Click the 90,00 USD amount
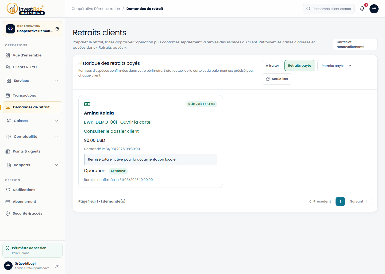Screen dimensions: 385x274 coord(95,140)
